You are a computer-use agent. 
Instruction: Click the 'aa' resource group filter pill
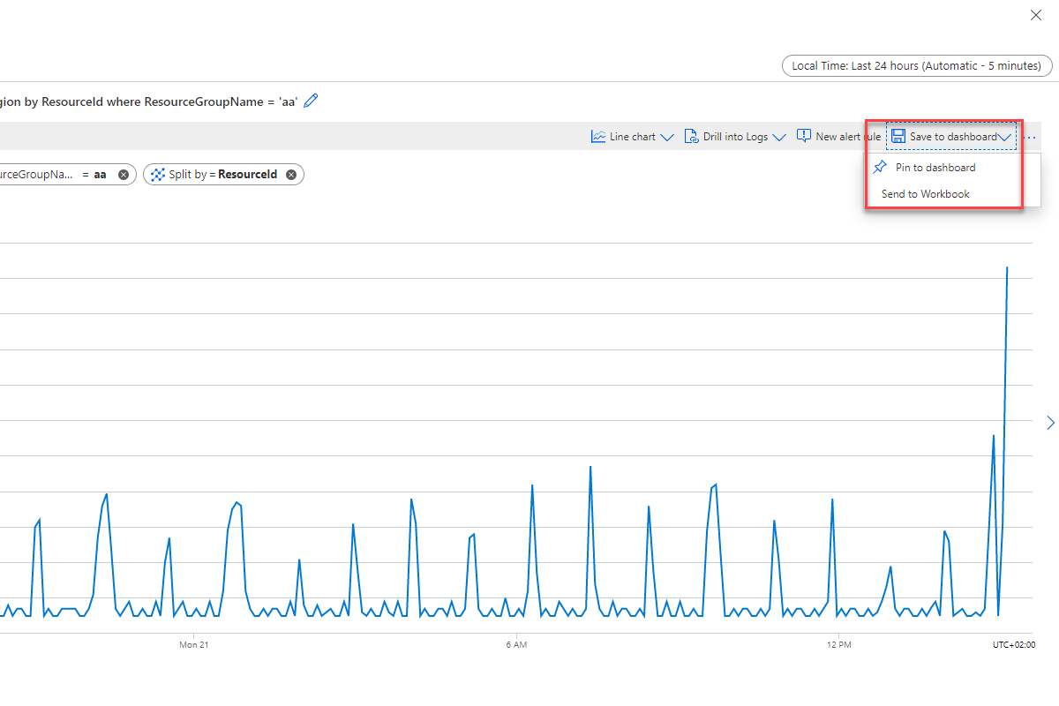coord(100,174)
